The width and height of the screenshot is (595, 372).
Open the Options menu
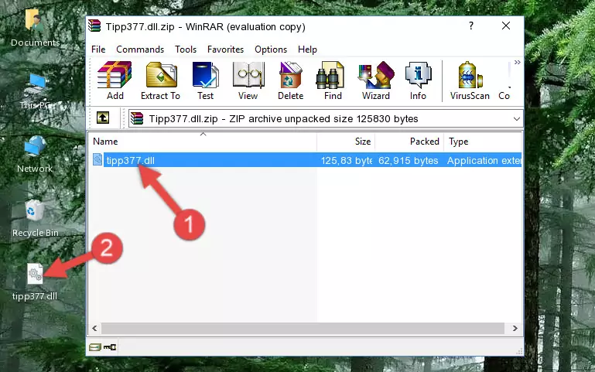[271, 49]
